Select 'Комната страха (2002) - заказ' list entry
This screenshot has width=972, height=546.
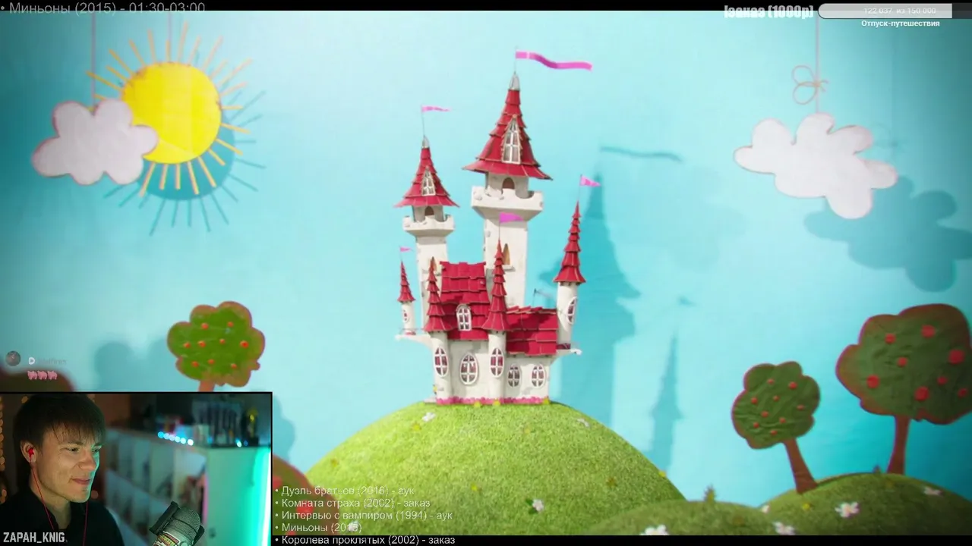coord(352,503)
